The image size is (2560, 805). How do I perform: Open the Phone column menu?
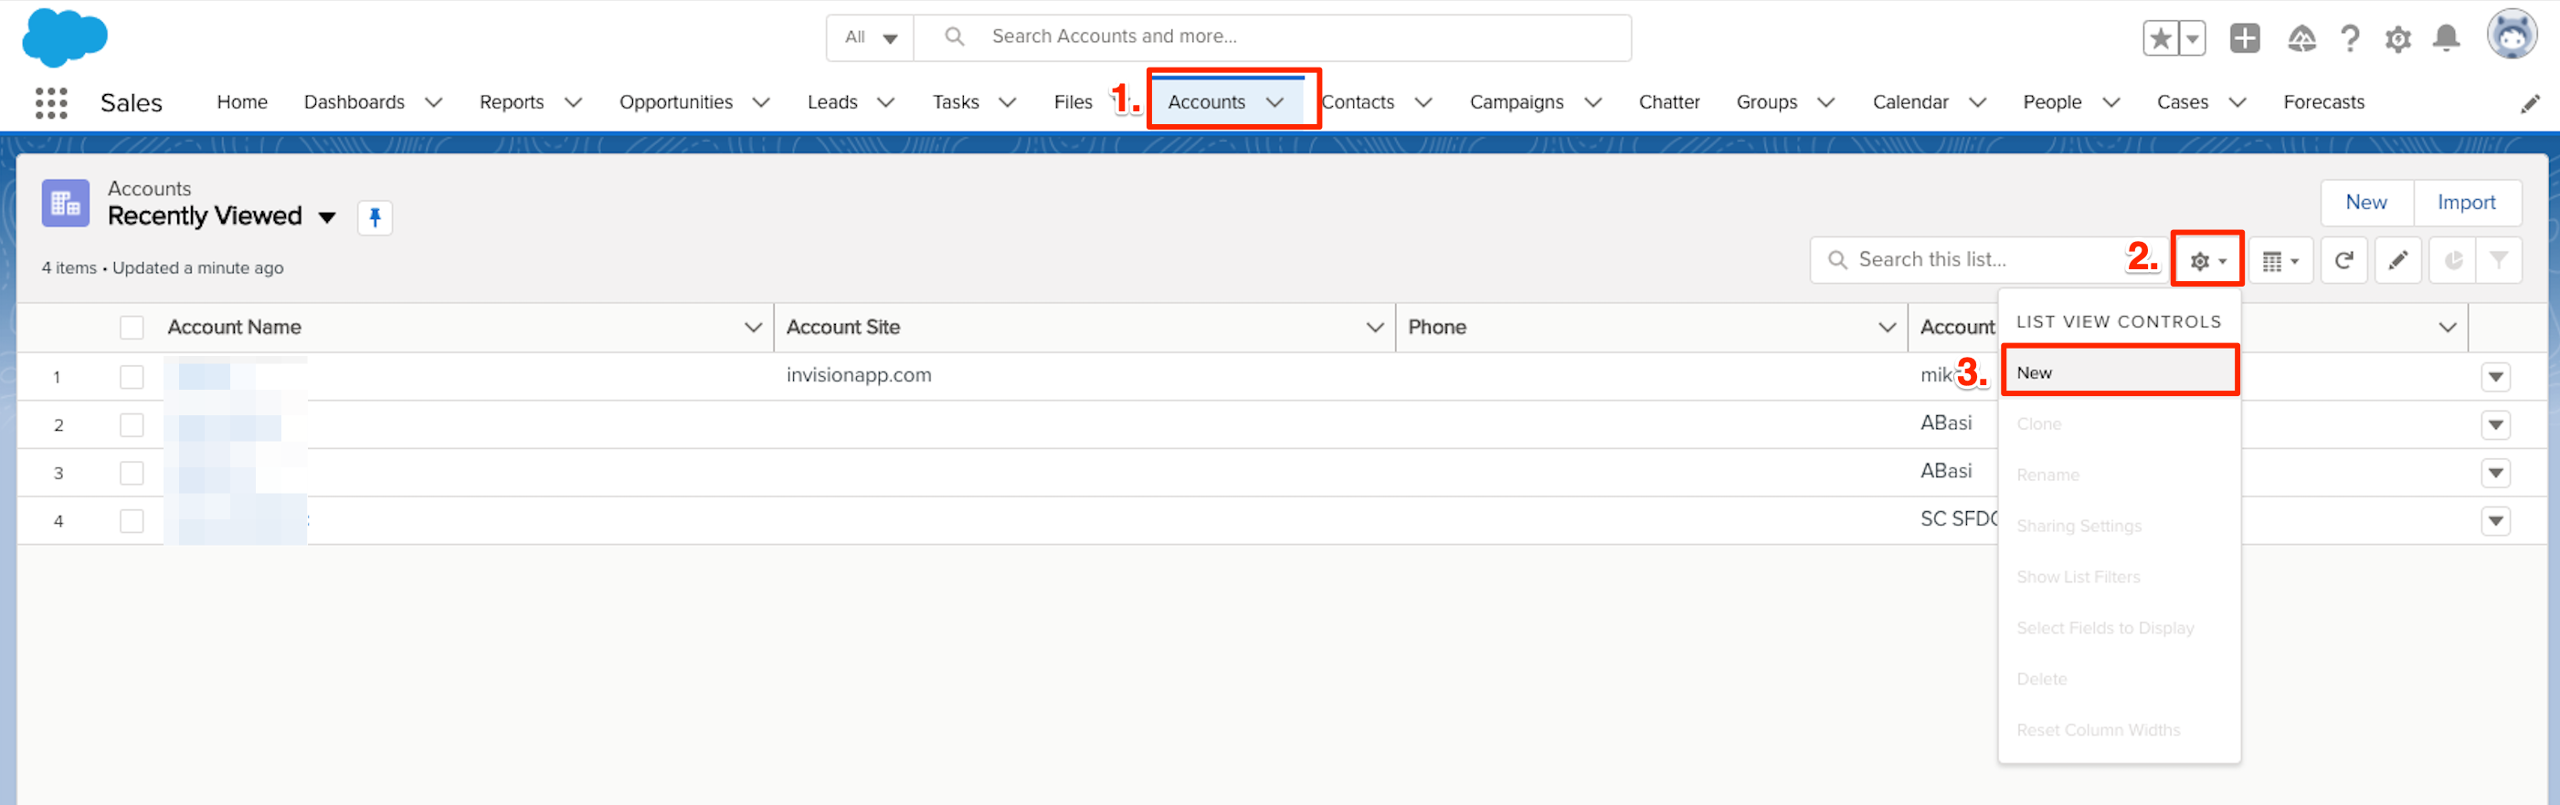coord(1887,328)
